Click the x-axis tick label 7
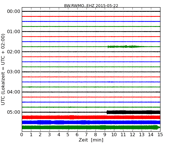Image resolution: width=182 pixels, height=146 pixels. click(x=86, y=135)
